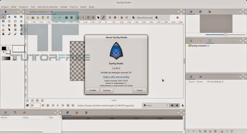
Task: Toggle vertex handles display
Action: 83,17
